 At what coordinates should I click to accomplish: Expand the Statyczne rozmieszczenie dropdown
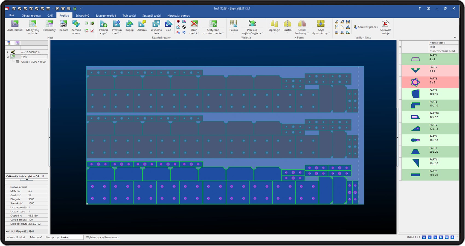click(213, 27)
